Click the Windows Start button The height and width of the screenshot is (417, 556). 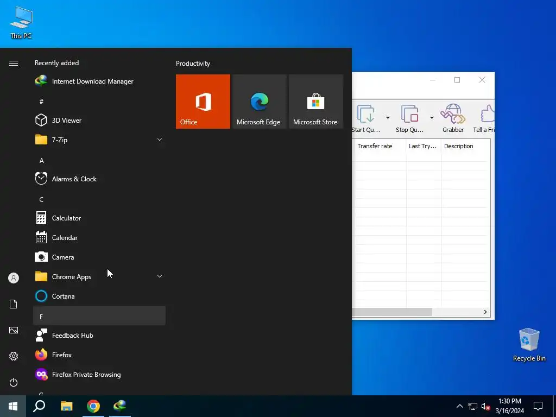click(x=13, y=406)
